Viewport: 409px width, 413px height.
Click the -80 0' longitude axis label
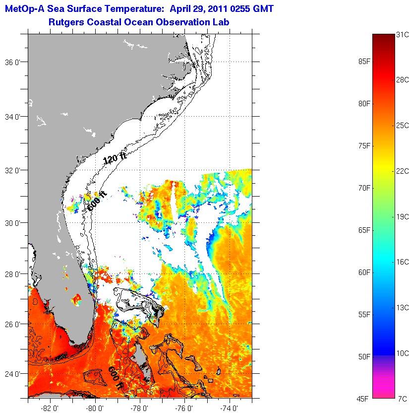94,408
